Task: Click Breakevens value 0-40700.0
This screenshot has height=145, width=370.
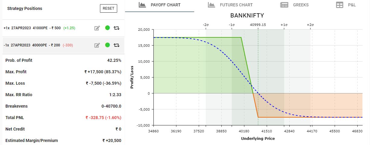Action: [x=111, y=106]
